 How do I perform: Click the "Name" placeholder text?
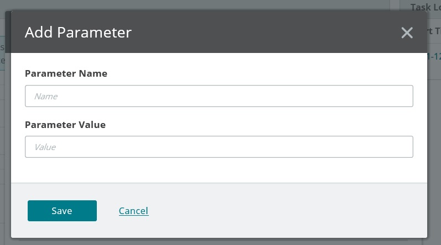[x=46, y=96]
